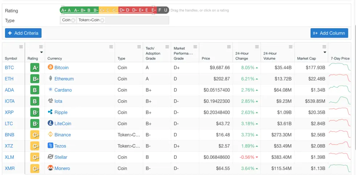Click Iota's 7-day price sparkline
Image resolution: width=356 pixels, height=175 pixels.
340,101
